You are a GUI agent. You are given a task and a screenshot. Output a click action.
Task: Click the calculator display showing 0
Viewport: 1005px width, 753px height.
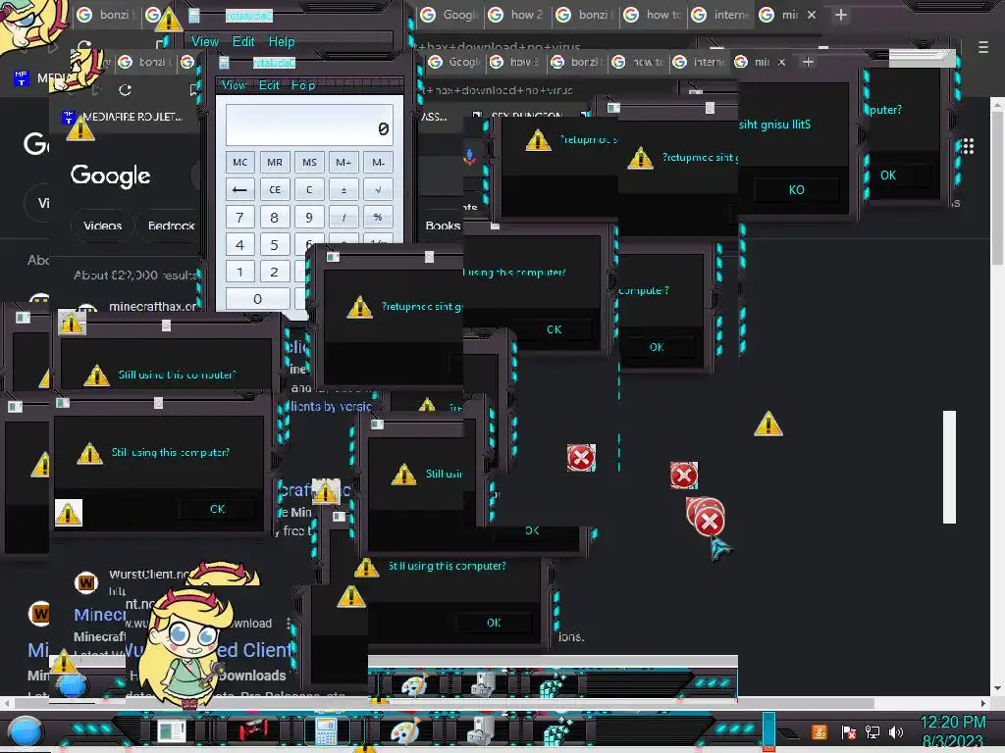coord(309,125)
